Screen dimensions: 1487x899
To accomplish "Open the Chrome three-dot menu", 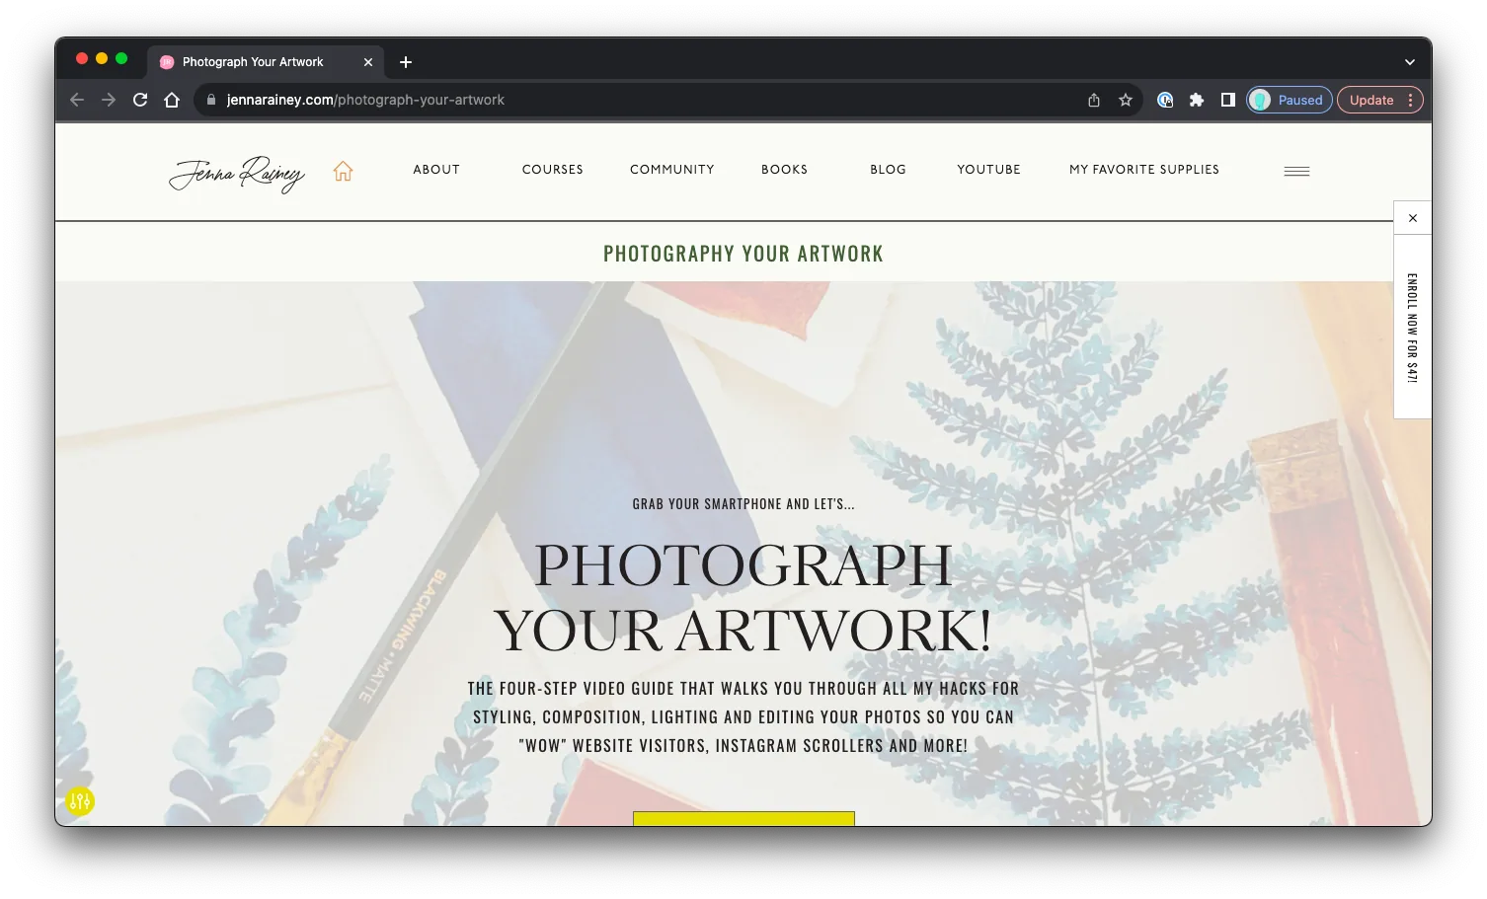I will click(x=1411, y=100).
